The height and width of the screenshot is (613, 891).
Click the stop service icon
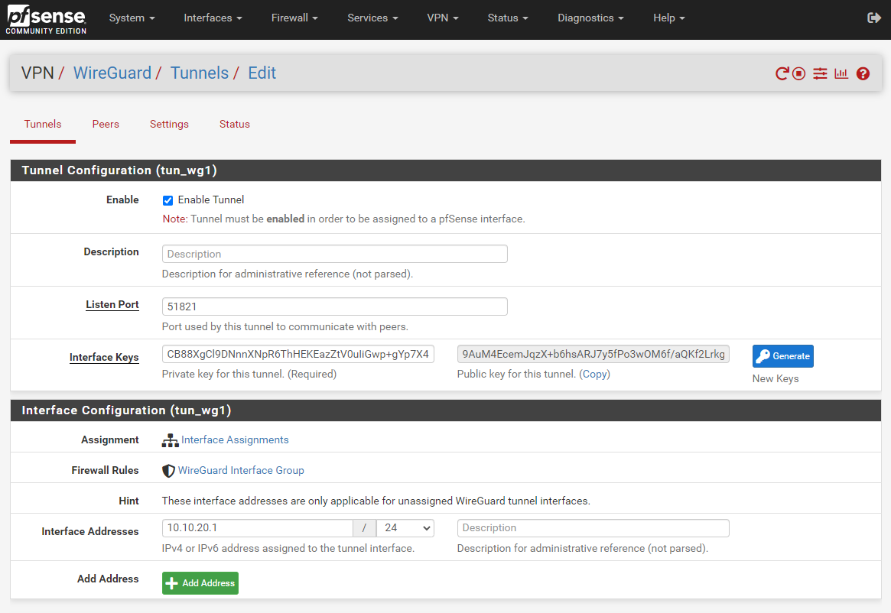(799, 73)
